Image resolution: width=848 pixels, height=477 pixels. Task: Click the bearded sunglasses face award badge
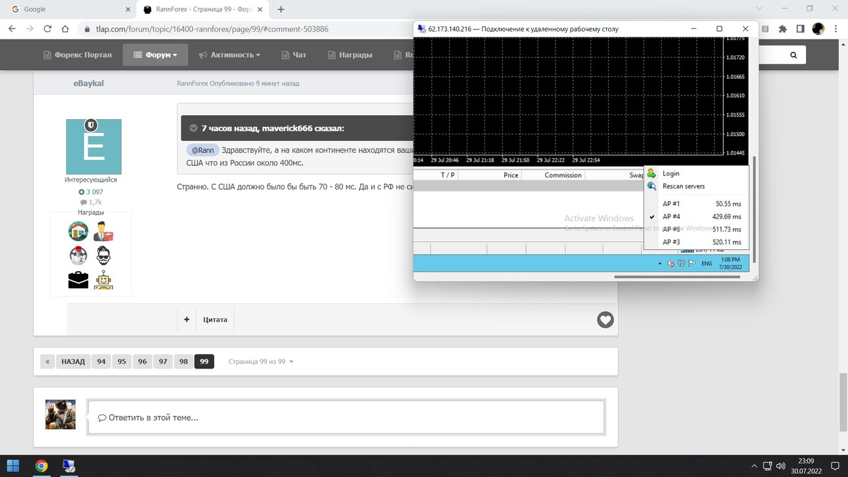pos(103,255)
